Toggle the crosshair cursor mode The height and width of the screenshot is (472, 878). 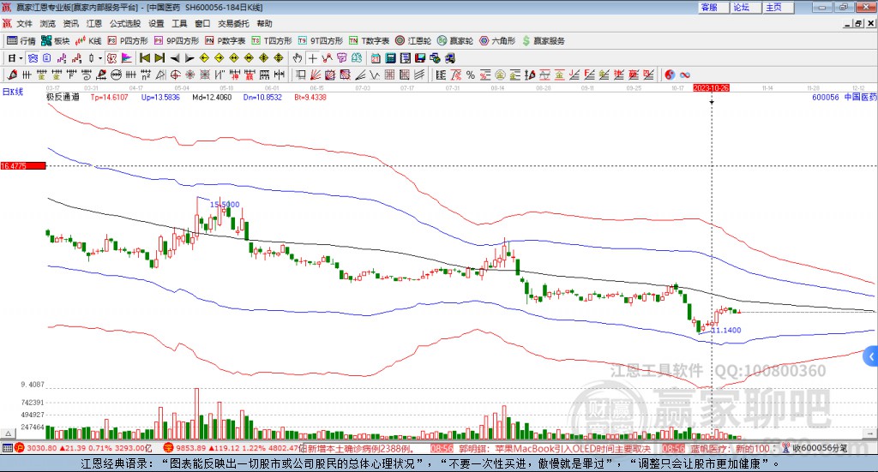click(312, 58)
